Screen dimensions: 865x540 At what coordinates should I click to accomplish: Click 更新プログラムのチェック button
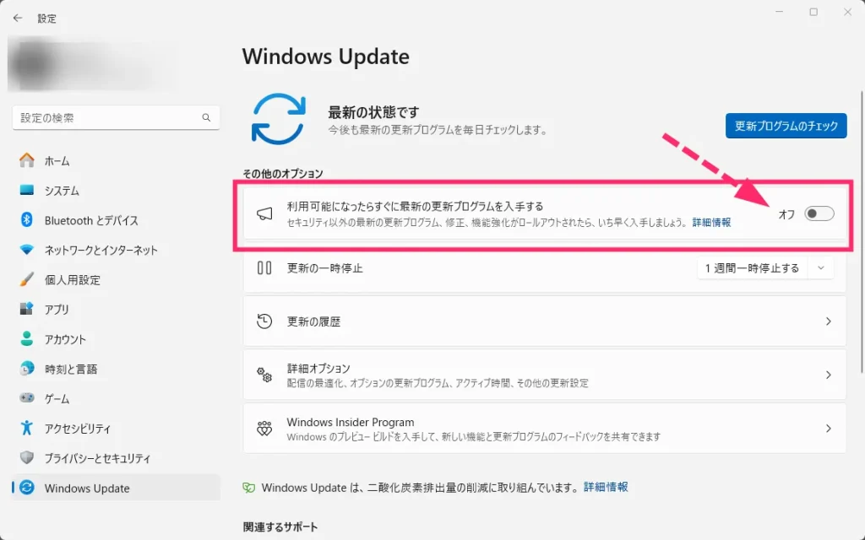[x=786, y=126]
